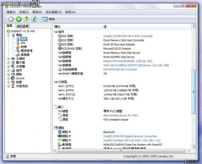
Task: Click the 顯示器 monitor icon
Action: [13, 62]
